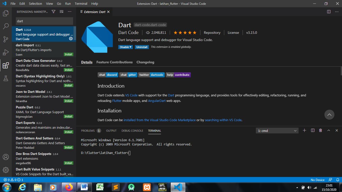Open the More Actions menu in Extensions panel
342x192 pixels.
coord(70,12)
